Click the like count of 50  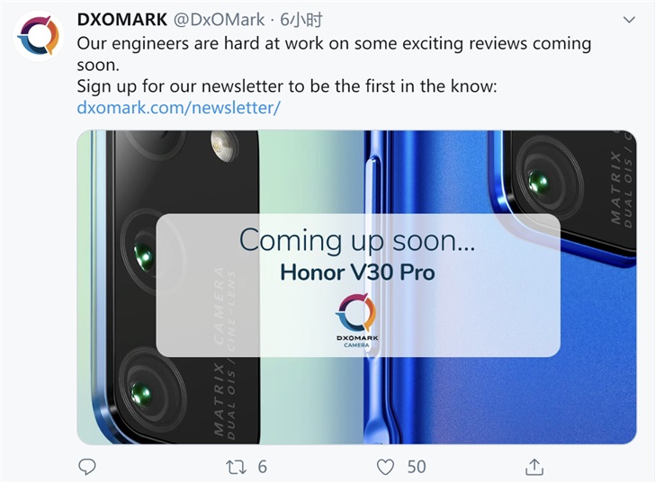click(x=416, y=466)
